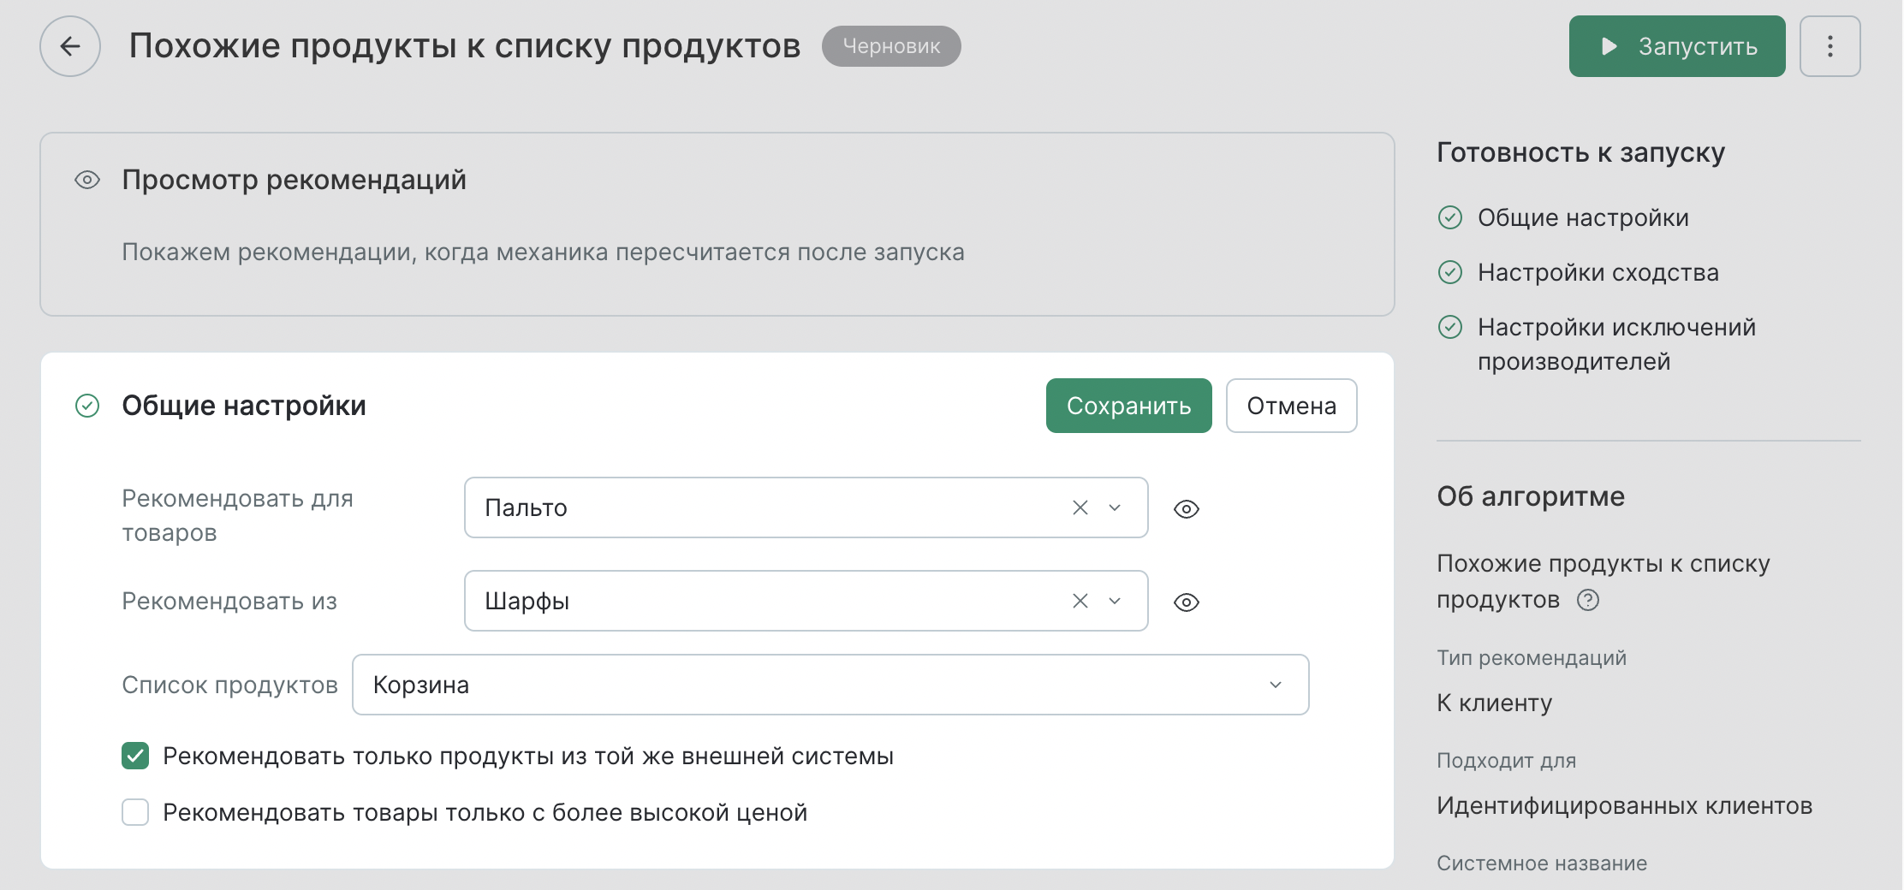Click the Черновик status badge
This screenshot has width=1904, height=890.
point(891,46)
